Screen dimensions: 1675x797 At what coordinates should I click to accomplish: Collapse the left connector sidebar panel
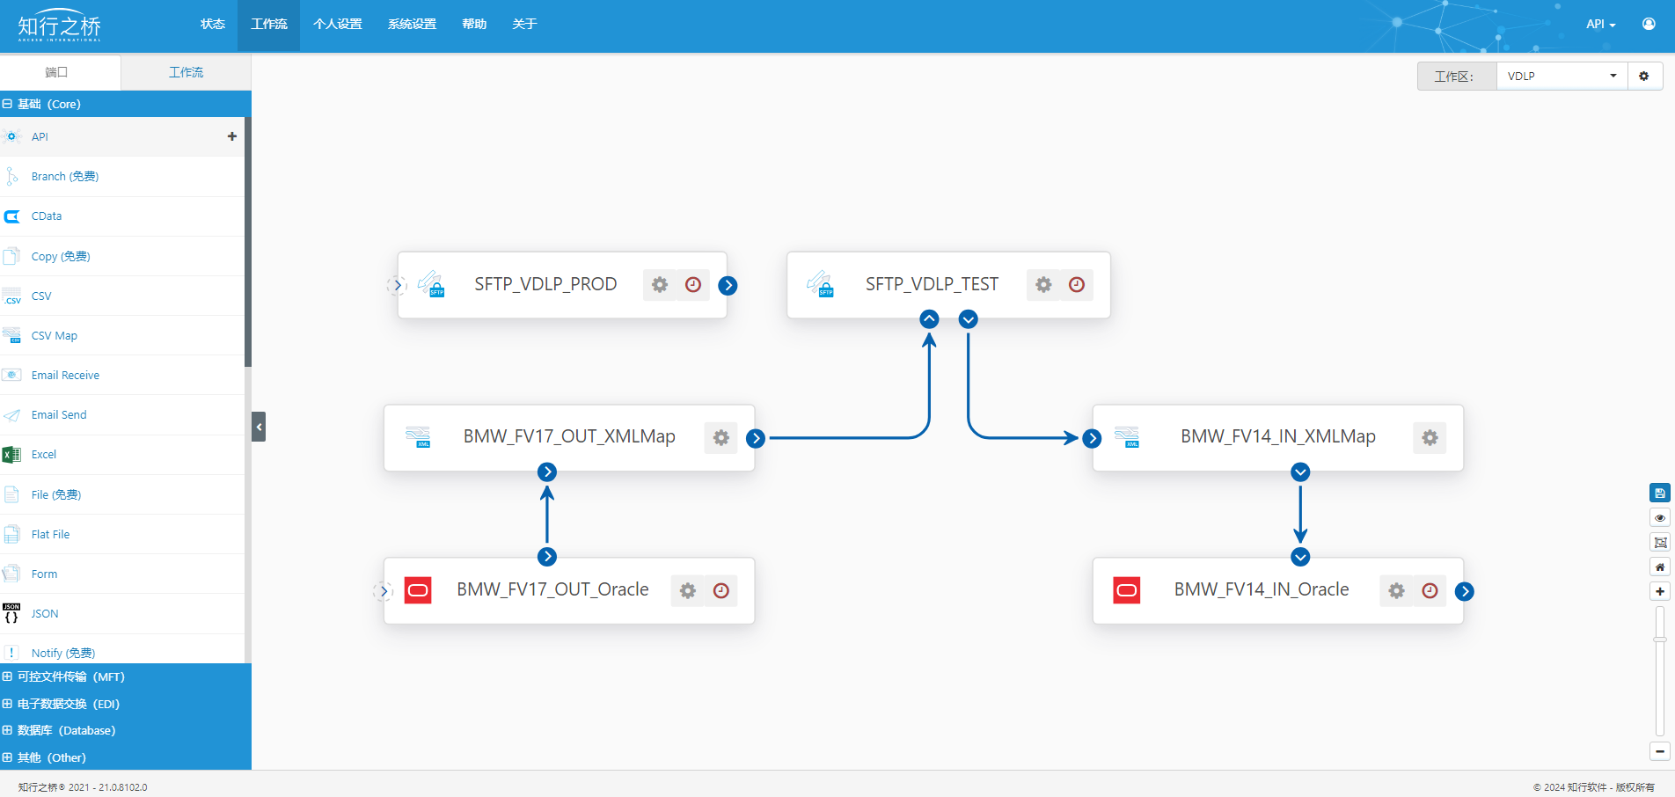(259, 427)
